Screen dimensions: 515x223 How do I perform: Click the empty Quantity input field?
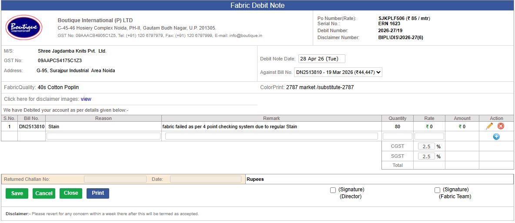click(x=398, y=136)
